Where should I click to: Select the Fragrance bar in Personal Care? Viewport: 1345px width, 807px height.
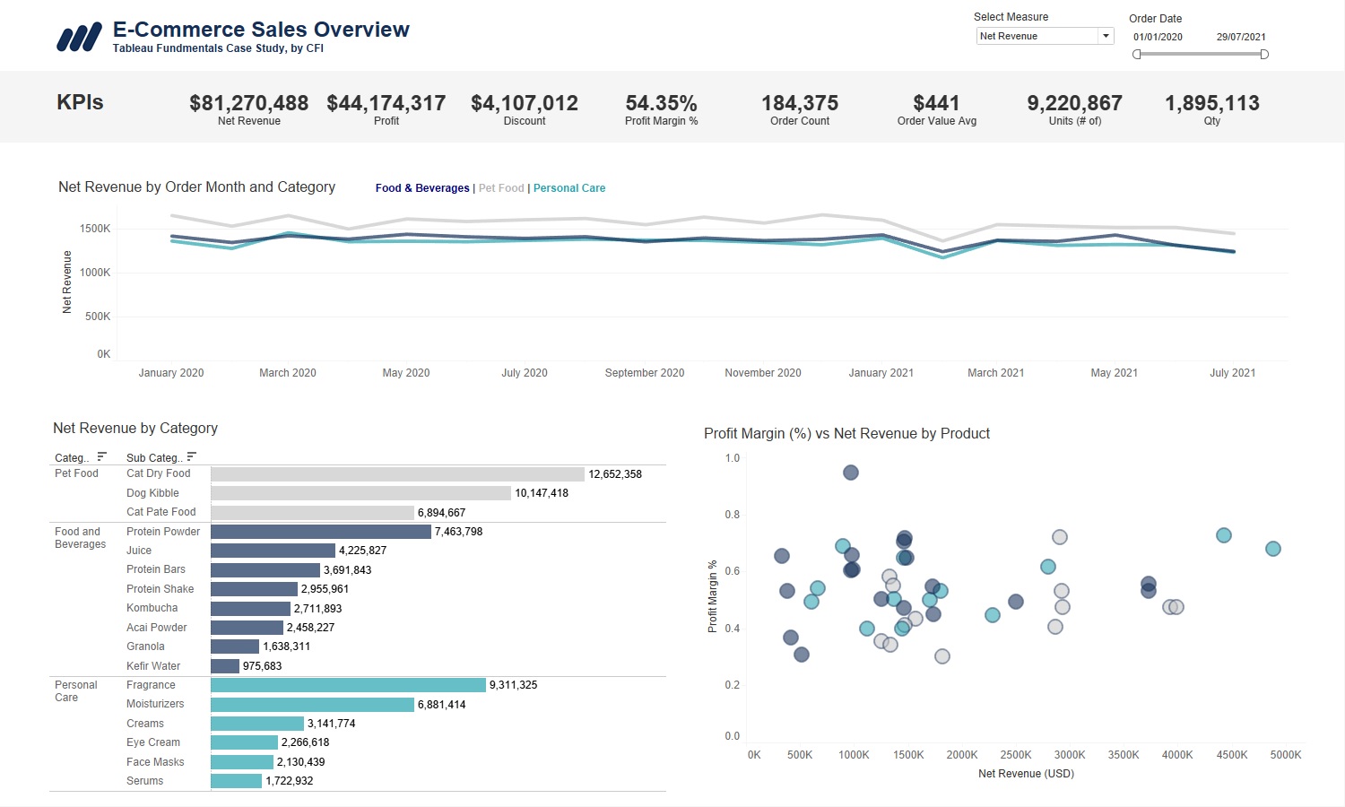coord(348,685)
